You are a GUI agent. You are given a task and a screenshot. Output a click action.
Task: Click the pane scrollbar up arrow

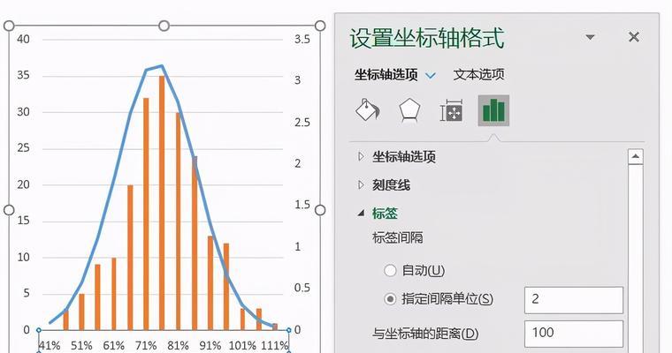coord(635,156)
